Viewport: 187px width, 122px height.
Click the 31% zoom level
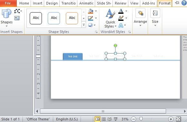coord(125,119)
